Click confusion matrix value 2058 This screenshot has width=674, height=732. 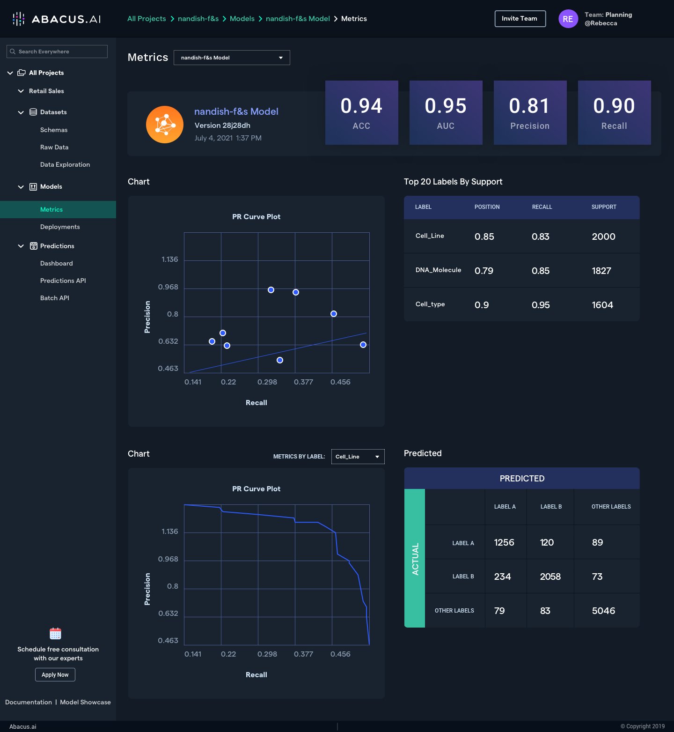pyautogui.click(x=550, y=577)
